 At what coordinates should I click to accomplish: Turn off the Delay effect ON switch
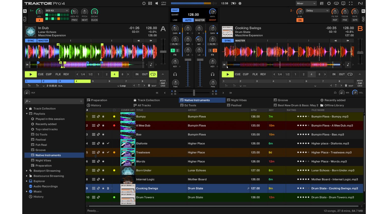[300, 20]
